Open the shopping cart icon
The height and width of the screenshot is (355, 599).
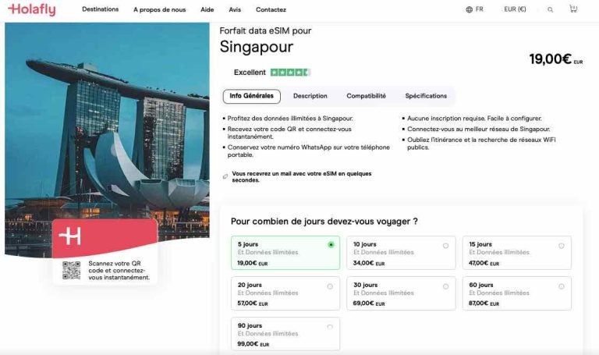[573, 9]
